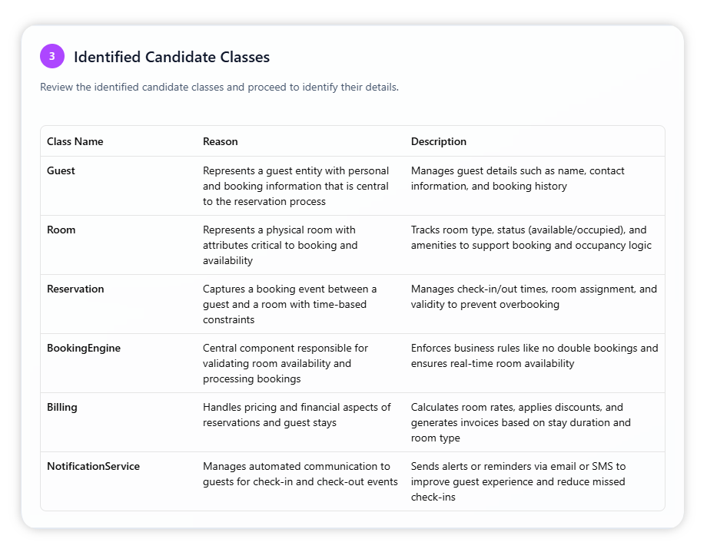Click the Guest row description text
Viewport: 707px width, 552px height.
(x=517, y=178)
